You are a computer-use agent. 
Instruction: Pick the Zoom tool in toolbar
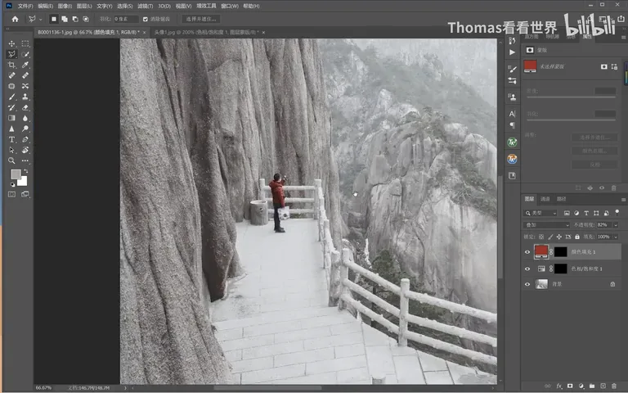(x=11, y=160)
